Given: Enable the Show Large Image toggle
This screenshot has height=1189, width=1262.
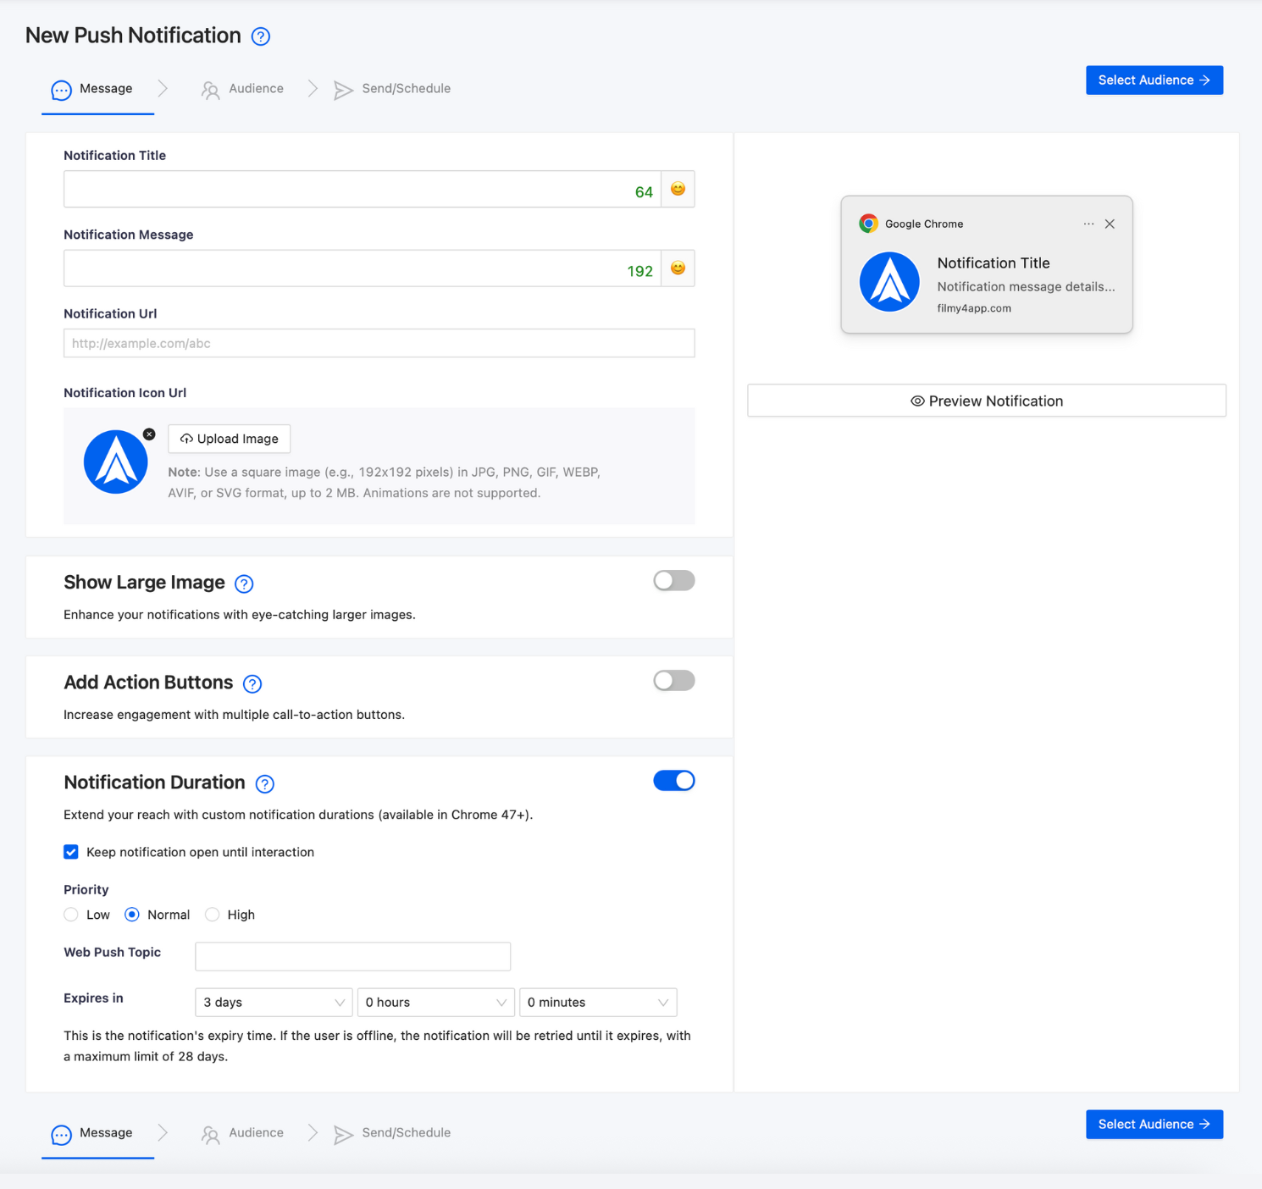Looking at the screenshot, I should pos(674,580).
